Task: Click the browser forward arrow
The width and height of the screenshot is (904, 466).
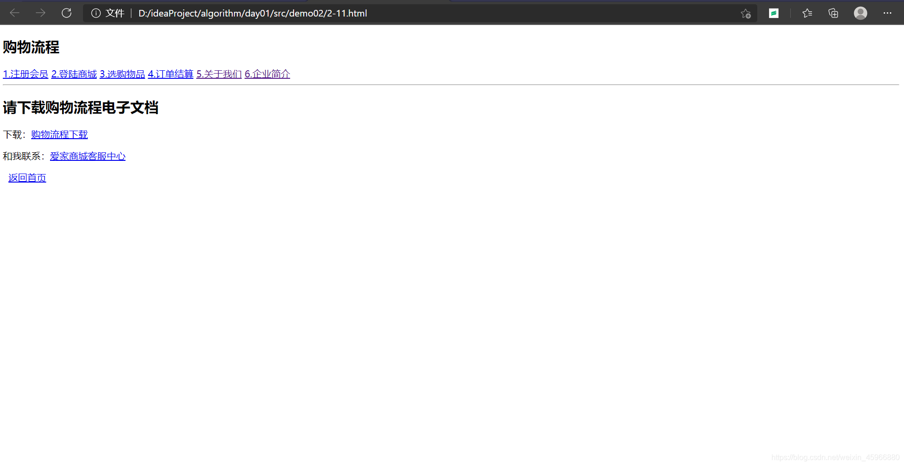Action: click(x=41, y=13)
